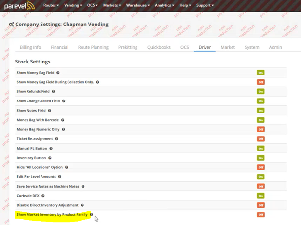This screenshot has height=225, width=301.
Task: Toggle Show Notes Field switch
Action: [260, 111]
